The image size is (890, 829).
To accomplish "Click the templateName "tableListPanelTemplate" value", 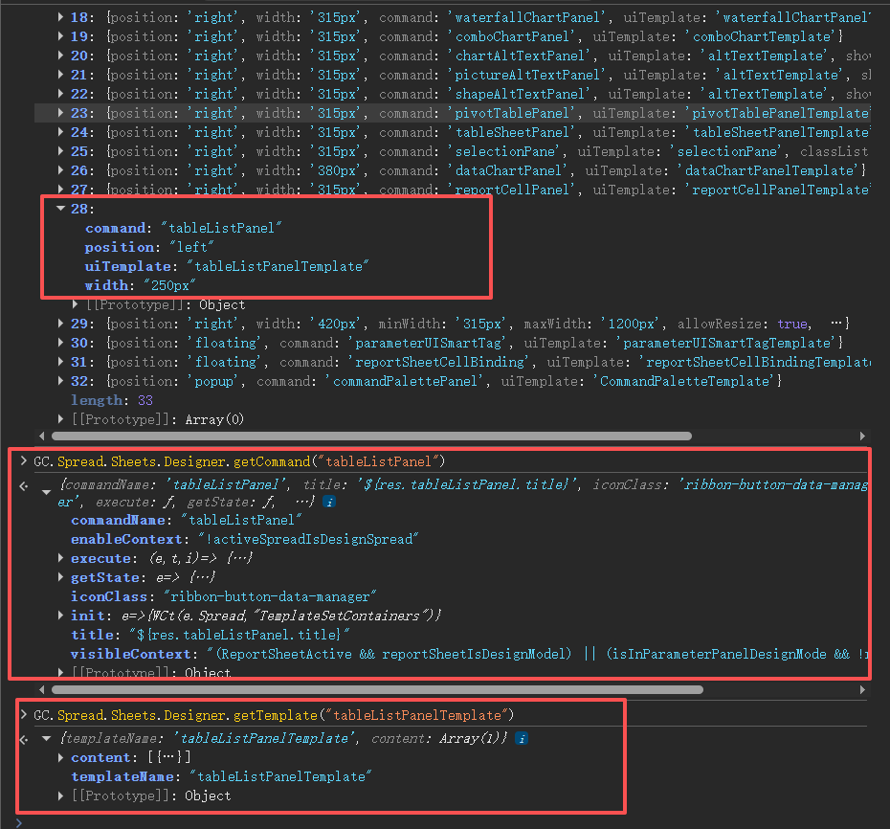I will [x=280, y=776].
